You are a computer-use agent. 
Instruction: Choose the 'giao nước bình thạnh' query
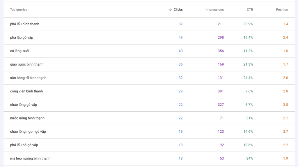(x=27, y=64)
